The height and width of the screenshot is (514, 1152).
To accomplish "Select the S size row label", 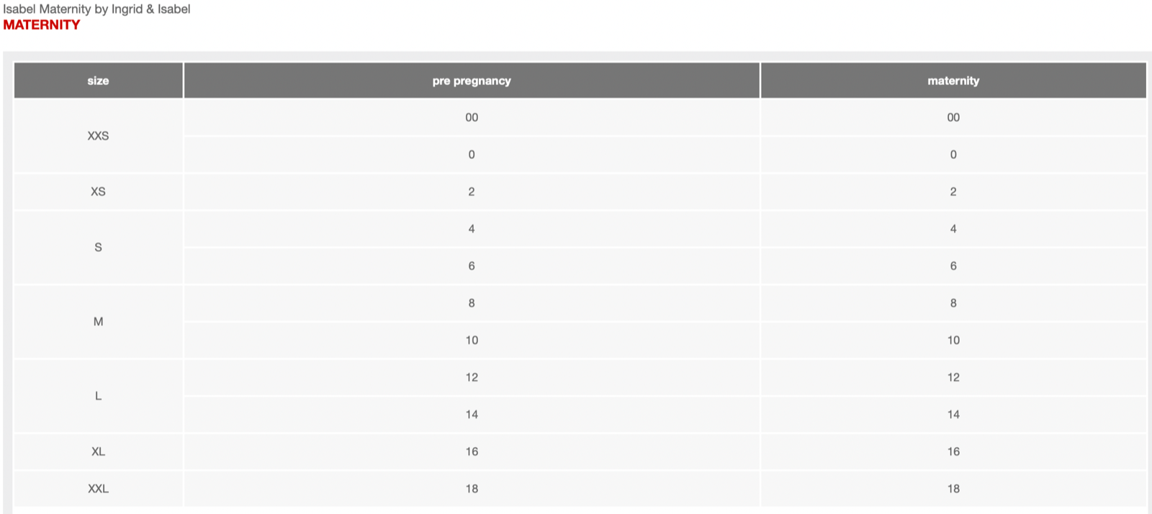I will [98, 247].
